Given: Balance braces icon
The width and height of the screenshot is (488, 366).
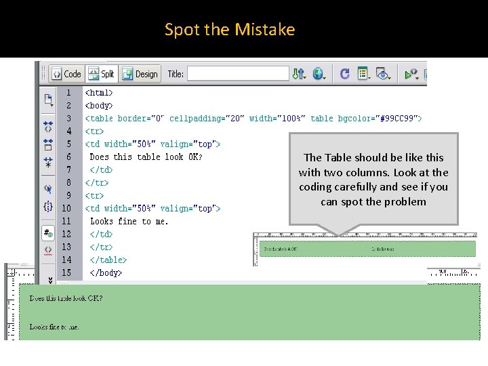Looking at the screenshot, I should pyautogui.click(x=48, y=206).
